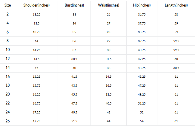Click the Bust(inches) column header
Viewport: 195px width, 126px height.
[x=74, y=5]
